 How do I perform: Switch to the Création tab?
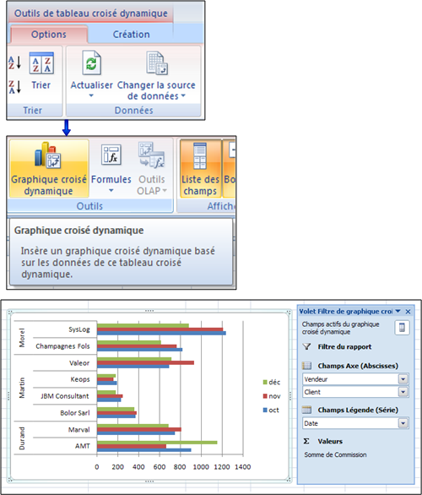pos(131,34)
